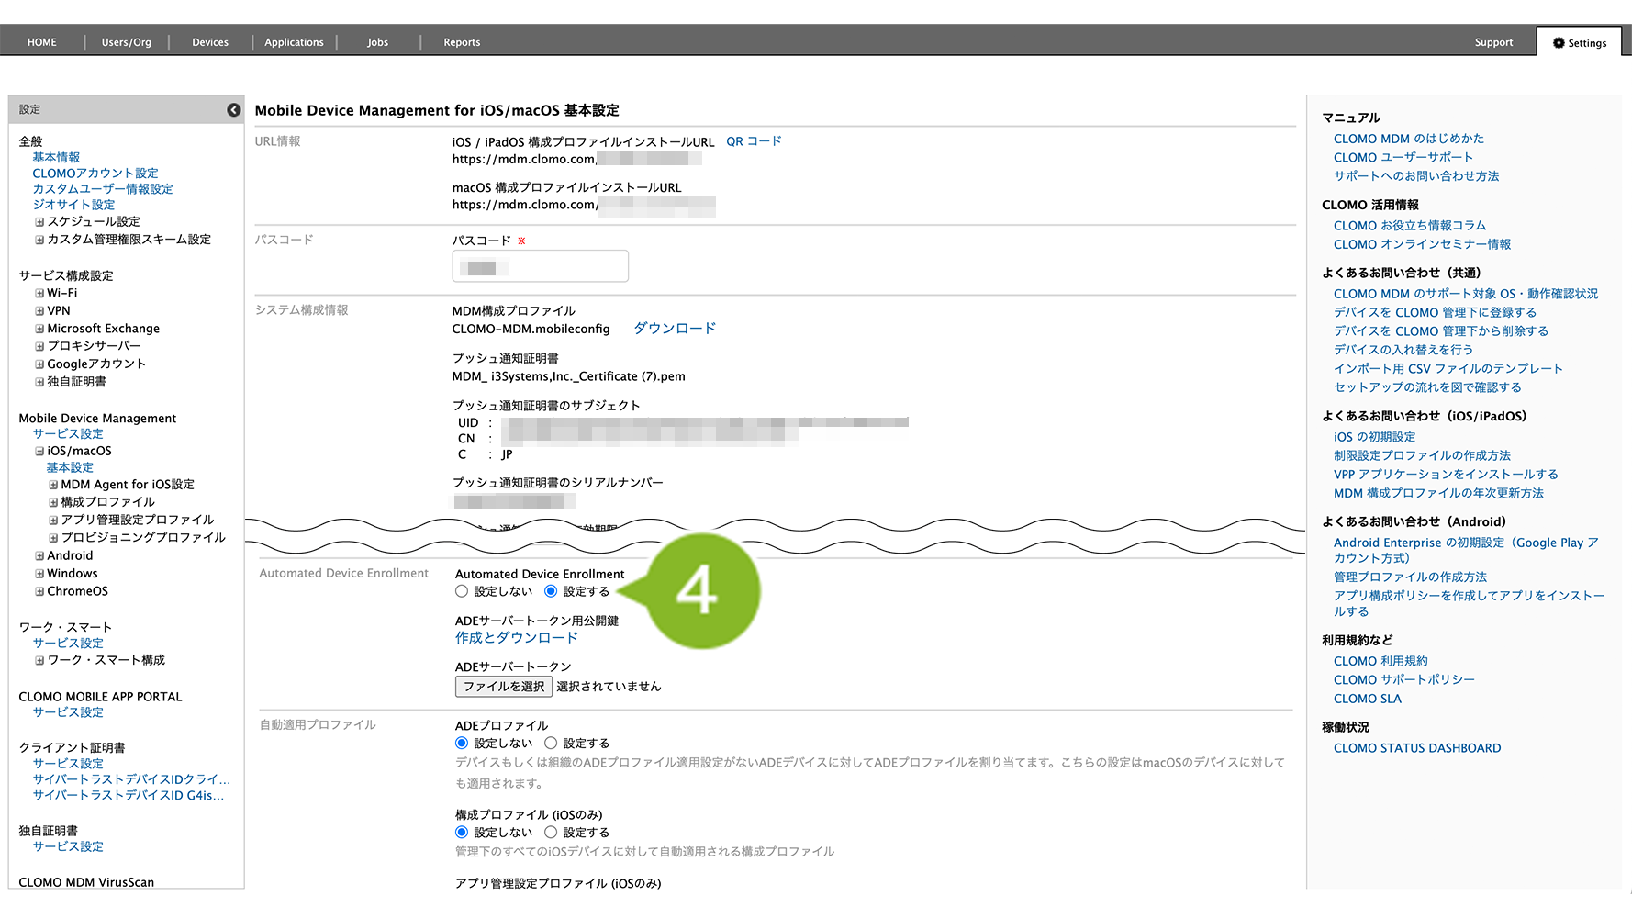Open CLOMO MDM のはじめかた manual link
The width and height of the screenshot is (1632, 918).
point(1409,139)
